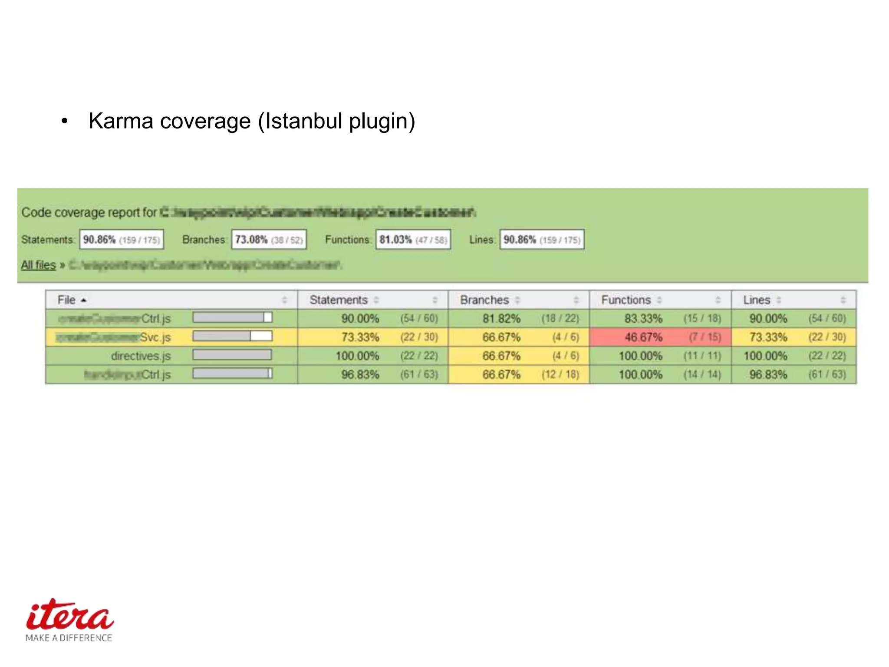Screen dimensions: 889x667
Task: Click the ascending sort arrow beside File
Action: coord(84,300)
